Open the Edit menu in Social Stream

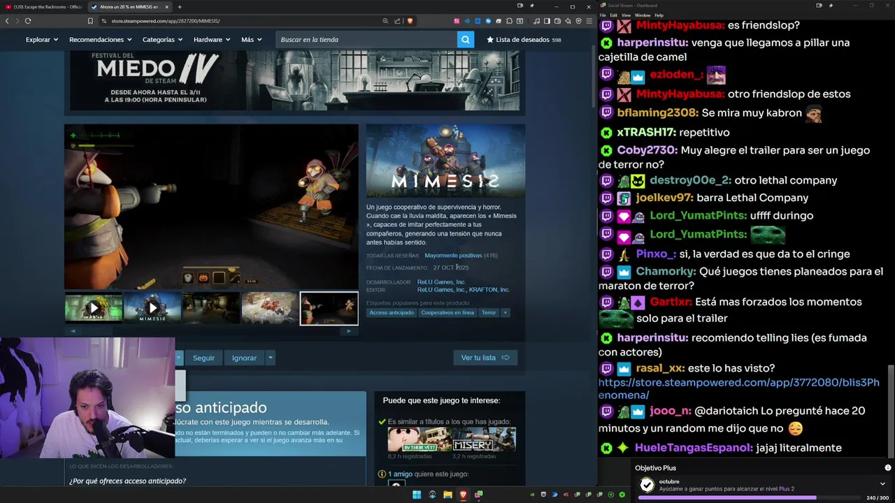pos(613,15)
